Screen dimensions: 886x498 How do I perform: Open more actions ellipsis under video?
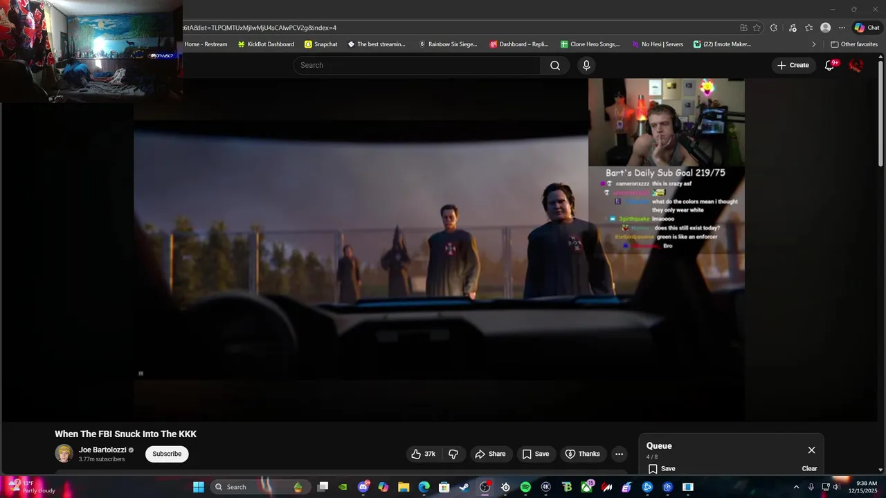(619, 454)
